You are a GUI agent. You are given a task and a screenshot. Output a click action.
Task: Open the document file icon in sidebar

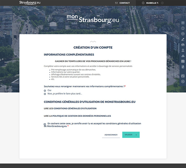click(183, 67)
